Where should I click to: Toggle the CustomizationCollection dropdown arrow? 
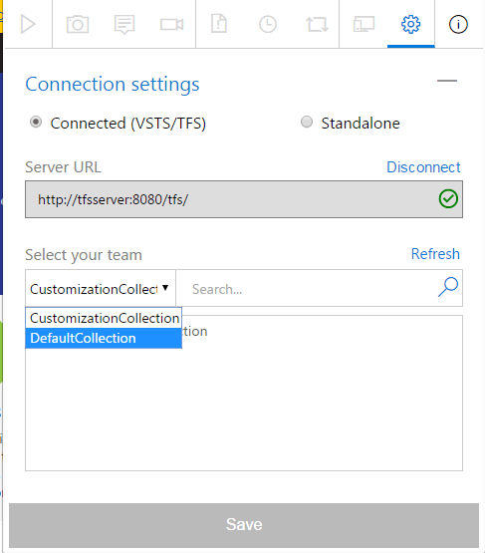pos(165,288)
